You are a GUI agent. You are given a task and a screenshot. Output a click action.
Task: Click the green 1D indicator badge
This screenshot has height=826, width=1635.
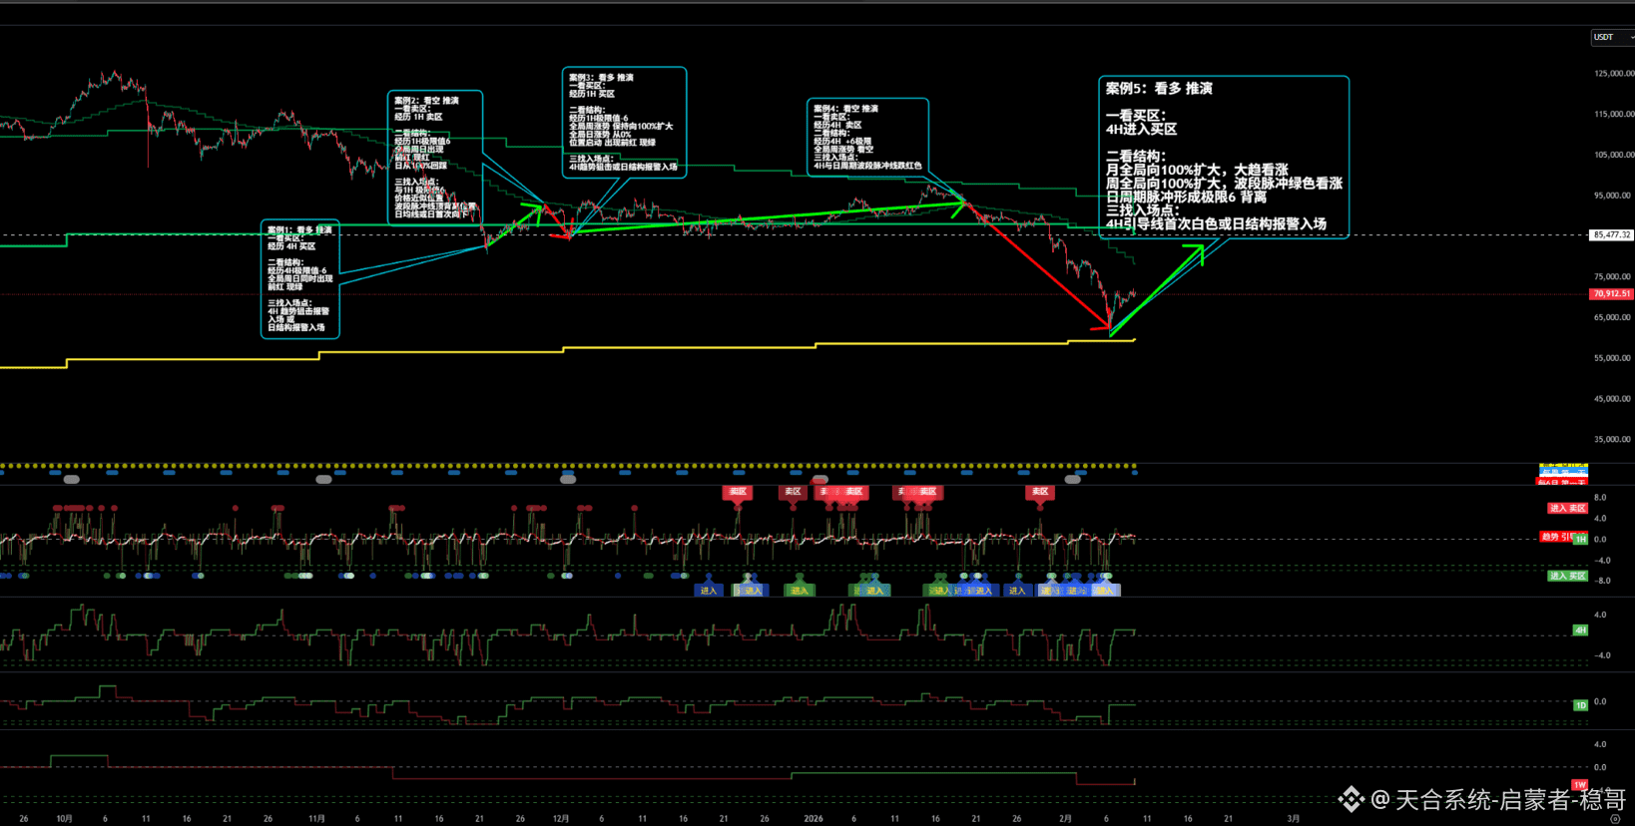[1580, 705]
